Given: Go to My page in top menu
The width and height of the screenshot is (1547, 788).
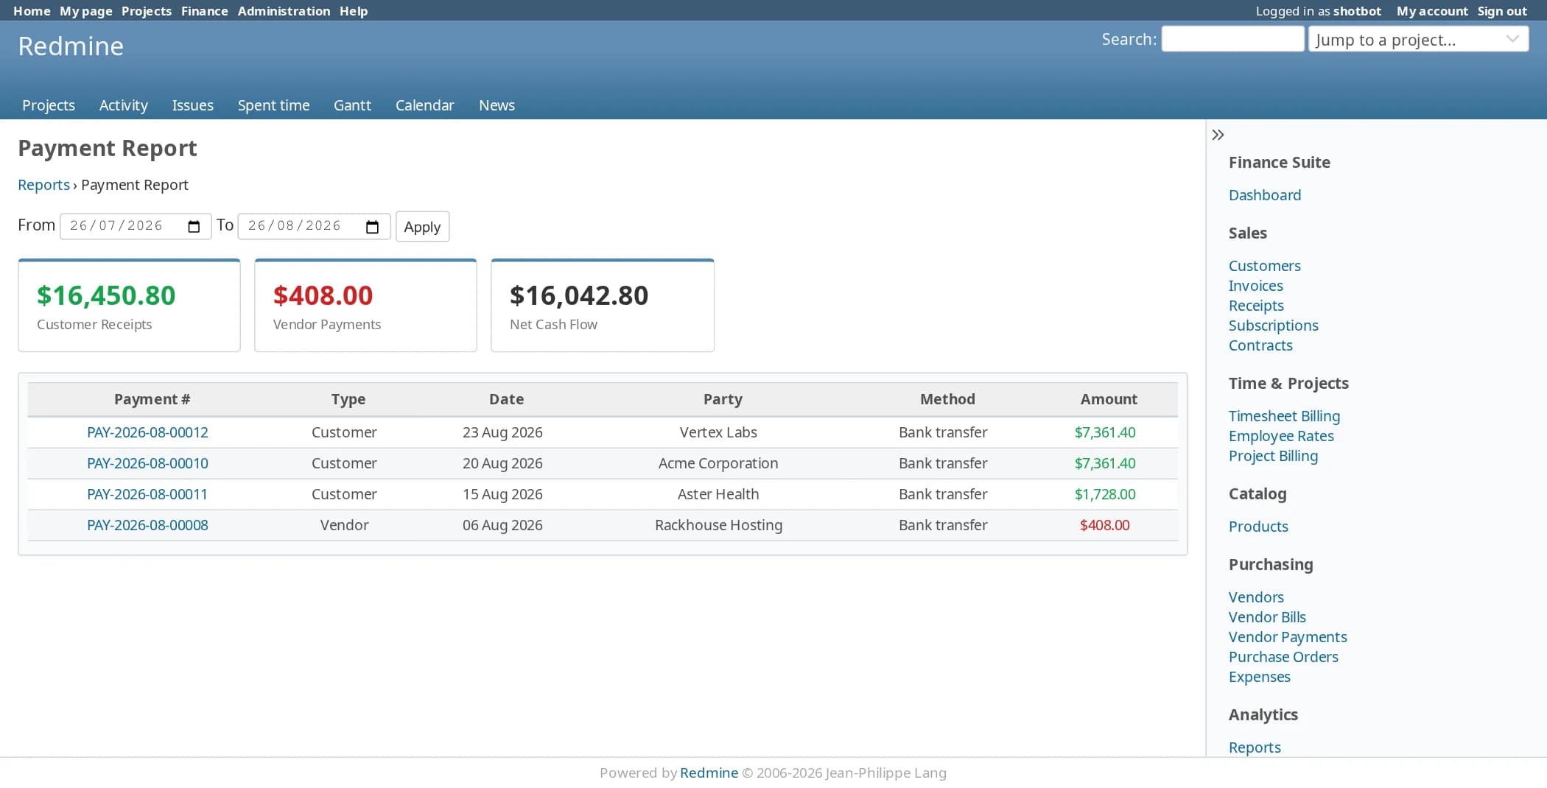Looking at the screenshot, I should coord(86,11).
